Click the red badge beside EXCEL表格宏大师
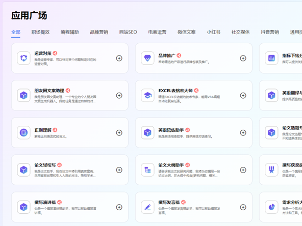The image size is (302, 226). pos(196,91)
